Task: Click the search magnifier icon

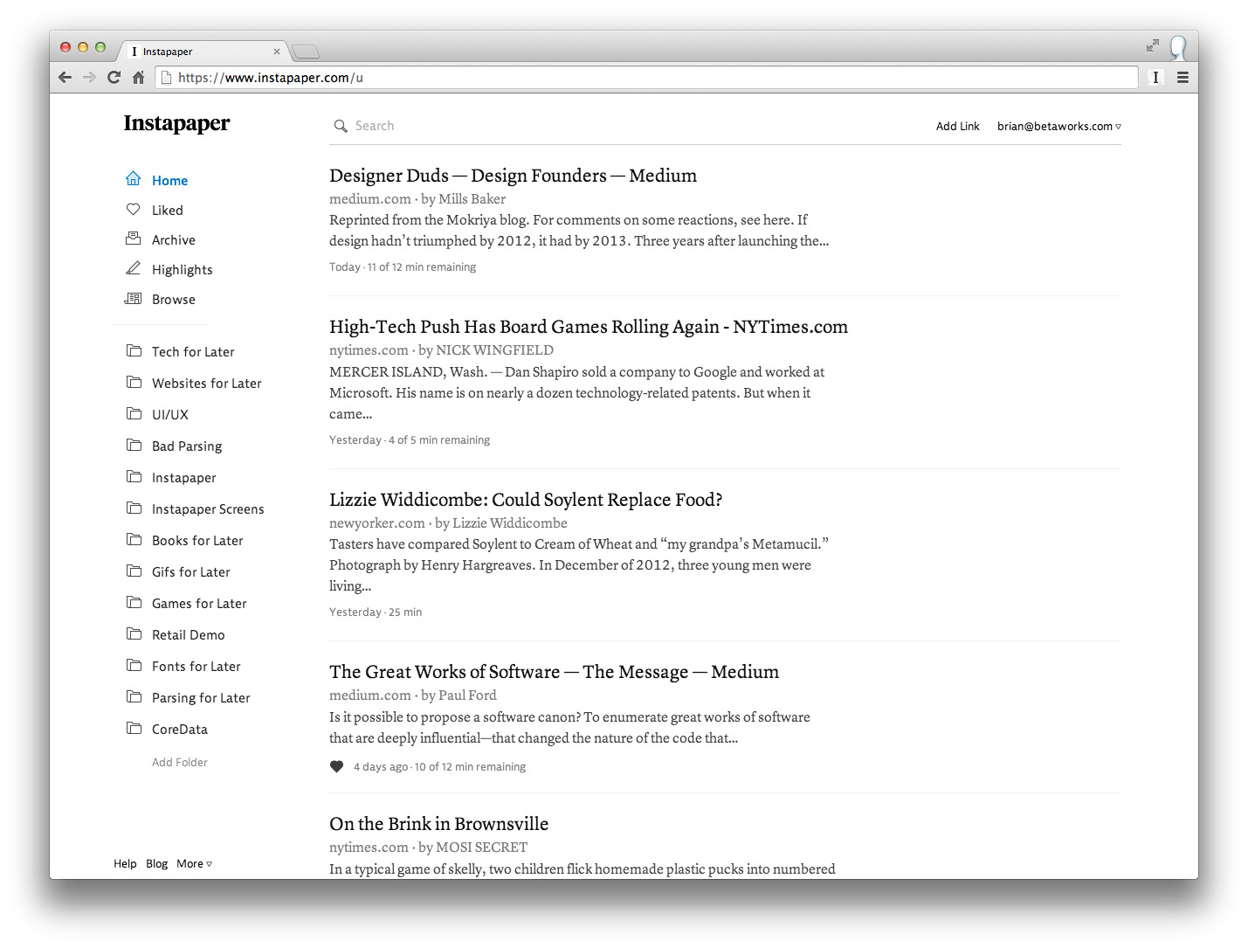Action: pos(341,126)
